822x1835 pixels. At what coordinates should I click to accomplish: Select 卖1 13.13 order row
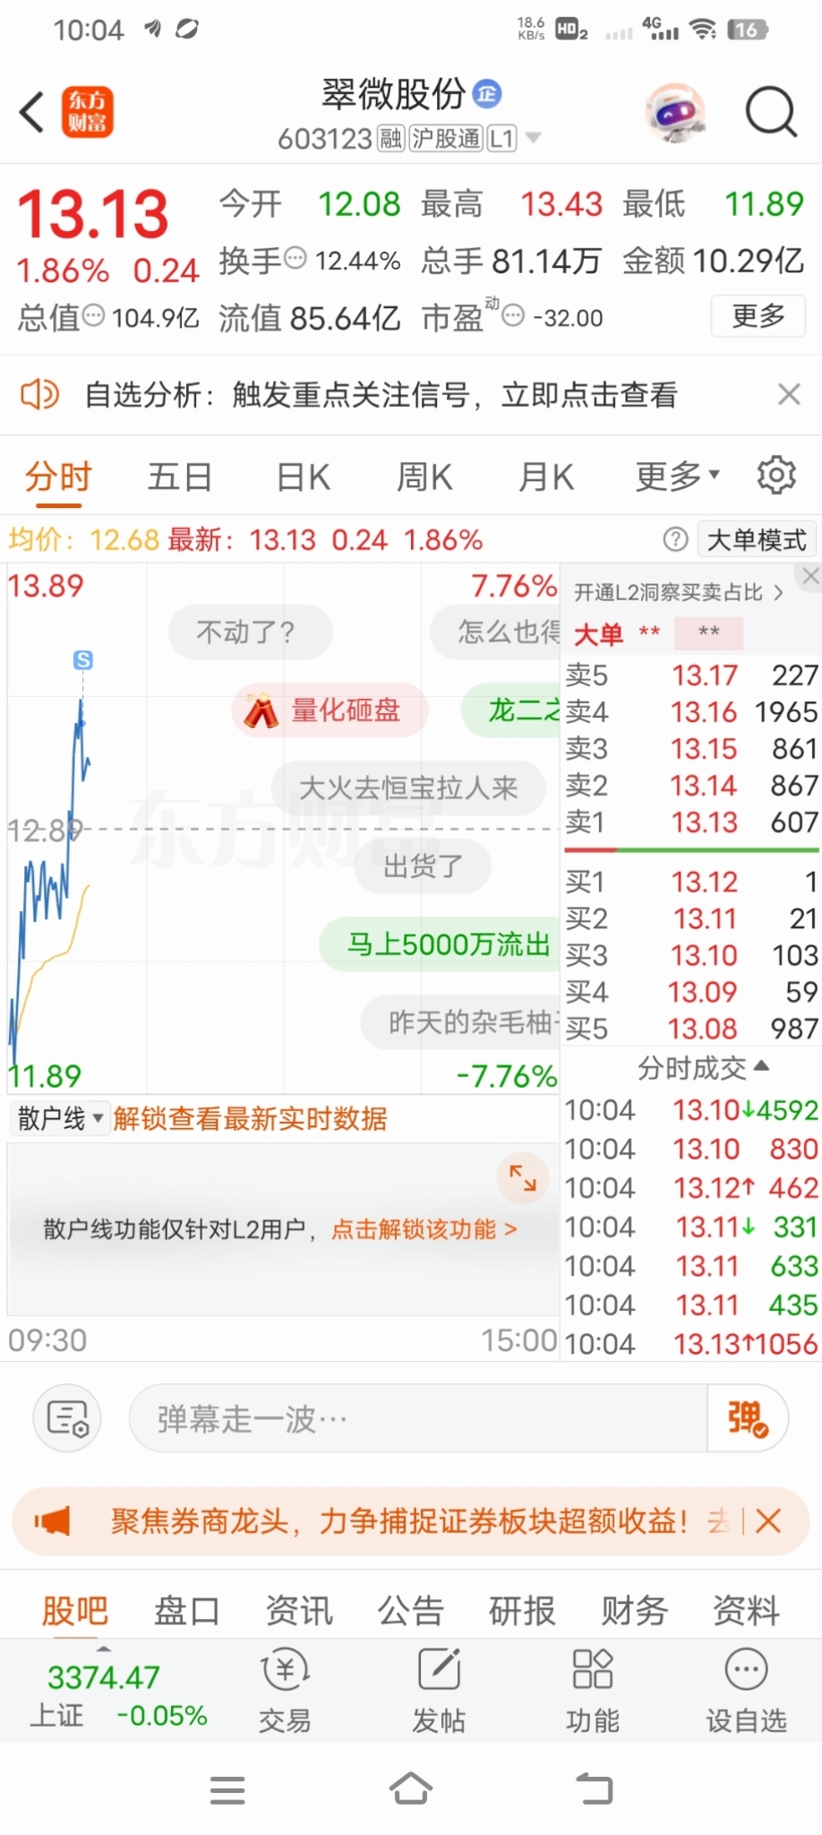click(691, 822)
